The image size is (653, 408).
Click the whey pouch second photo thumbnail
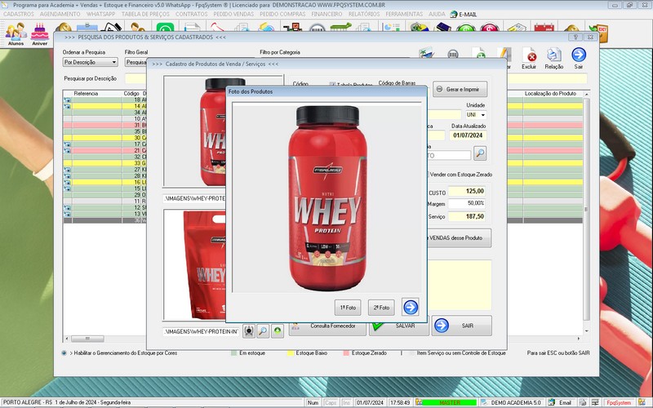pyautogui.click(x=195, y=264)
